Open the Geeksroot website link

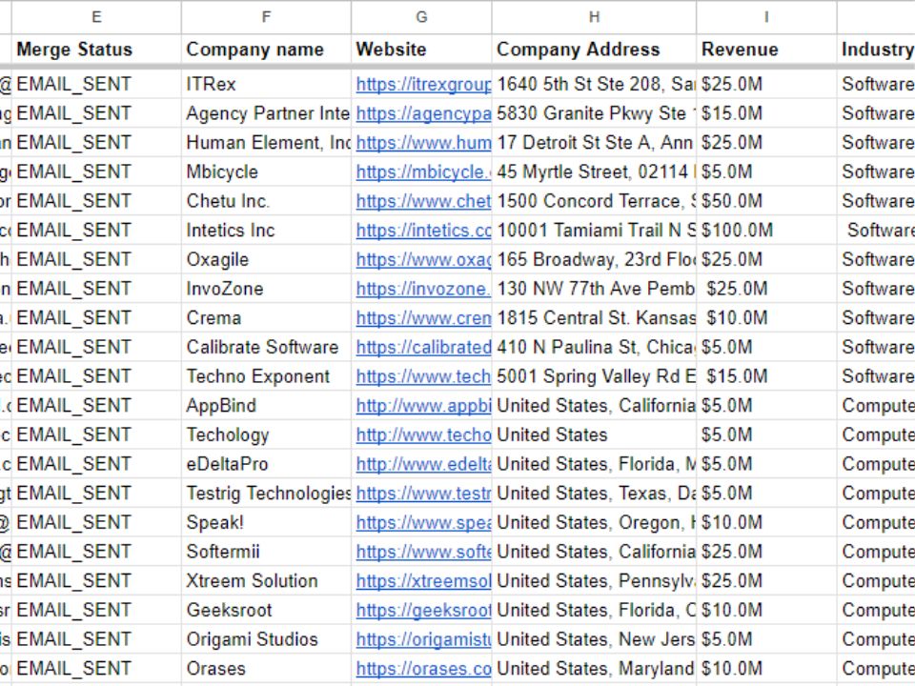point(423,610)
